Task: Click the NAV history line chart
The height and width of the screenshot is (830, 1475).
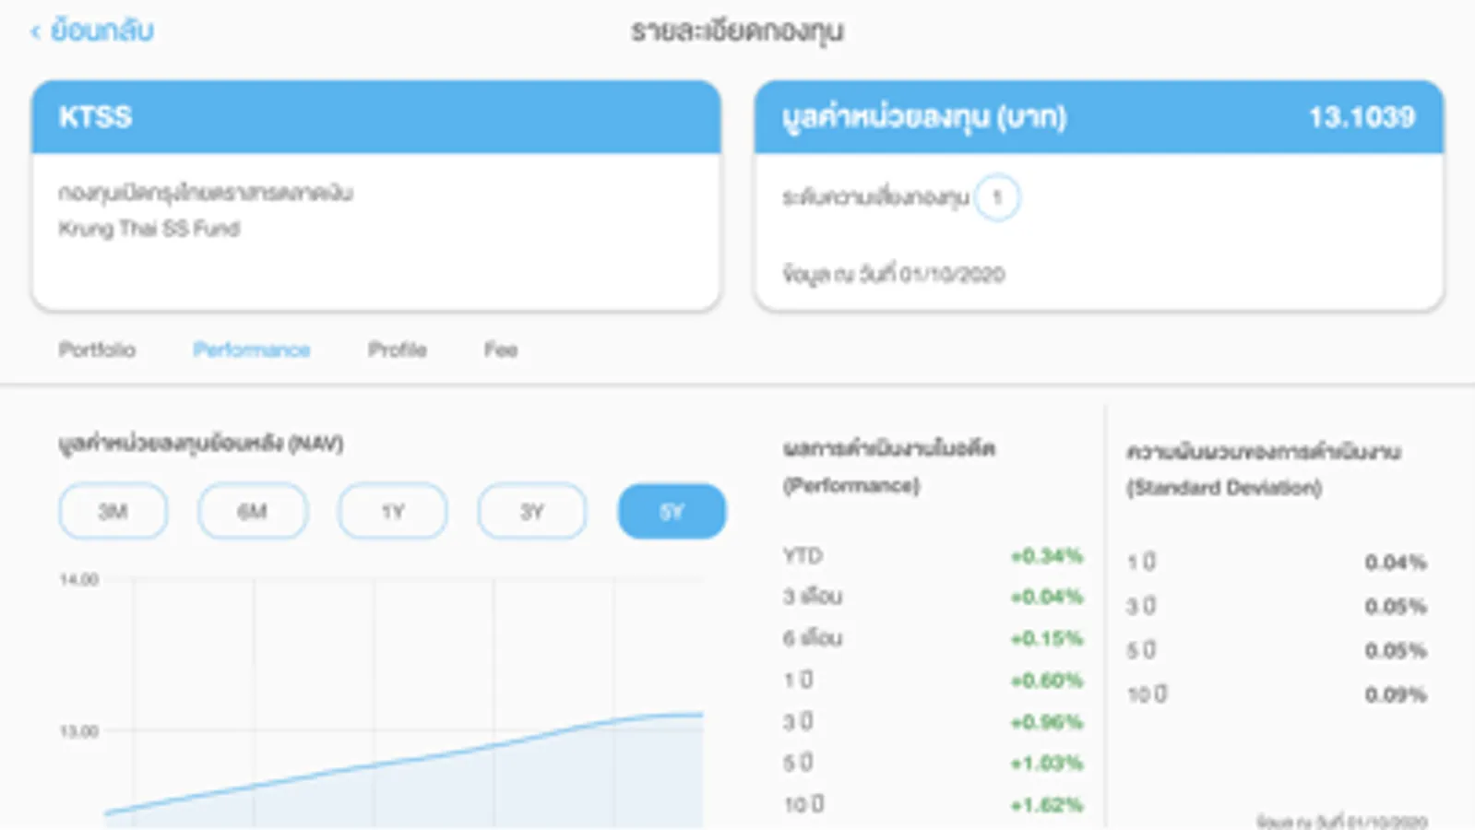Action: (x=404, y=703)
